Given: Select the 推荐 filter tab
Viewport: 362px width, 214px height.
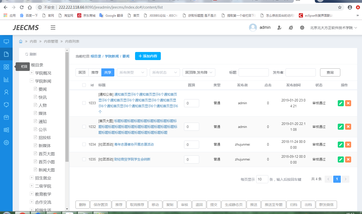Looking at the screenshot, I should pos(95,72).
